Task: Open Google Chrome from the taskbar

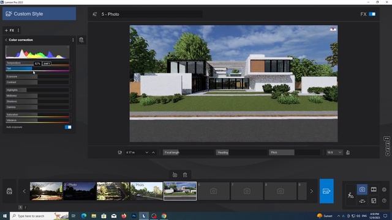Action: 164,216
